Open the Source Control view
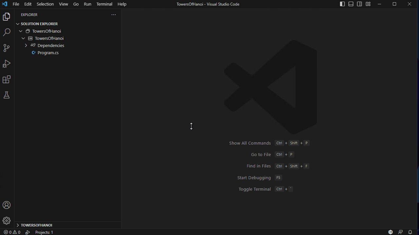419x235 pixels. coord(7,48)
